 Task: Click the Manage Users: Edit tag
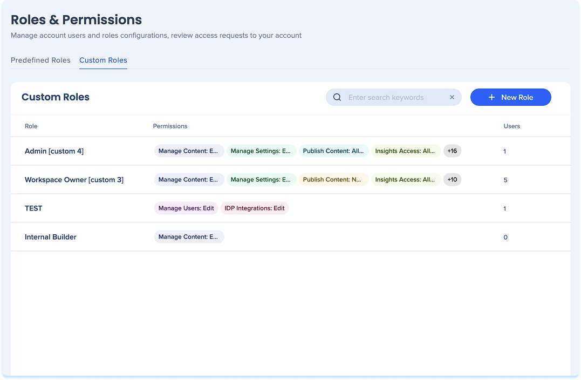pyautogui.click(x=186, y=208)
